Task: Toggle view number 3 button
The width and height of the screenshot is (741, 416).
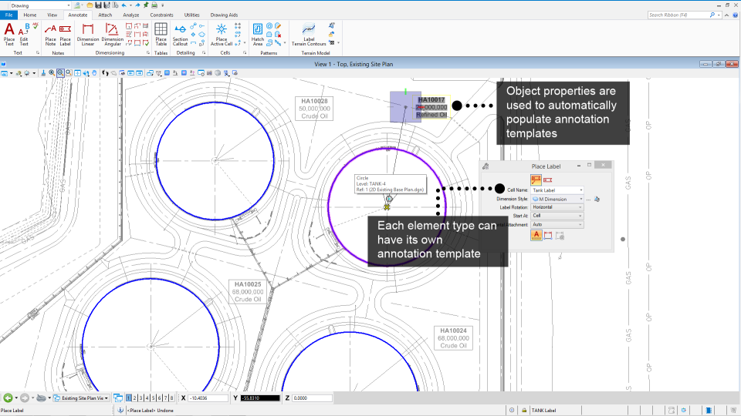Action: tap(142, 398)
